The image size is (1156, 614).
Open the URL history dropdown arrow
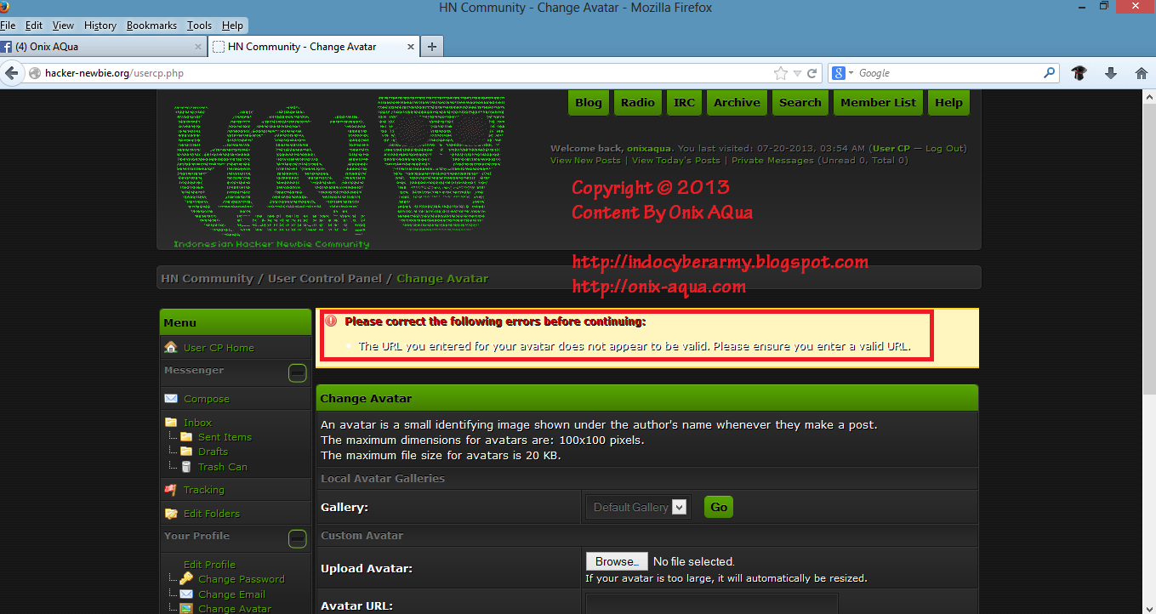(797, 73)
